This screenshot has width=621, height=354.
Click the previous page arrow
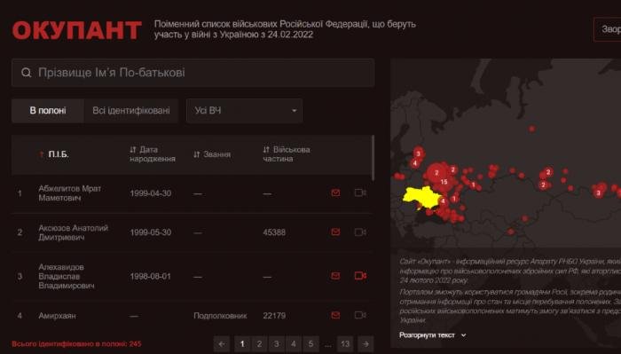(x=222, y=343)
